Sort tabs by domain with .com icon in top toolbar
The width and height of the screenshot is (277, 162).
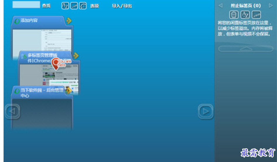(74, 6)
